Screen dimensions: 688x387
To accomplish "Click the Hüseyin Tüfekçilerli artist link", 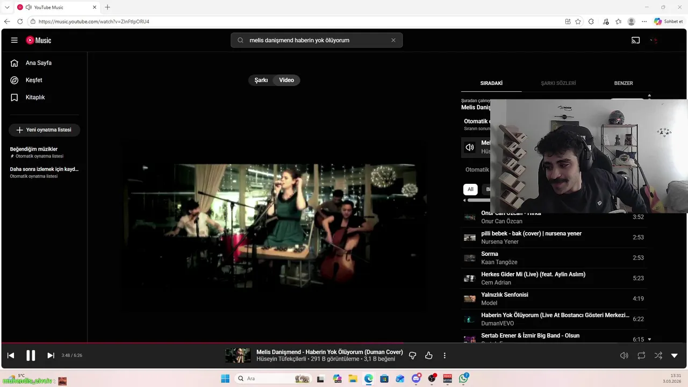I will point(281,359).
